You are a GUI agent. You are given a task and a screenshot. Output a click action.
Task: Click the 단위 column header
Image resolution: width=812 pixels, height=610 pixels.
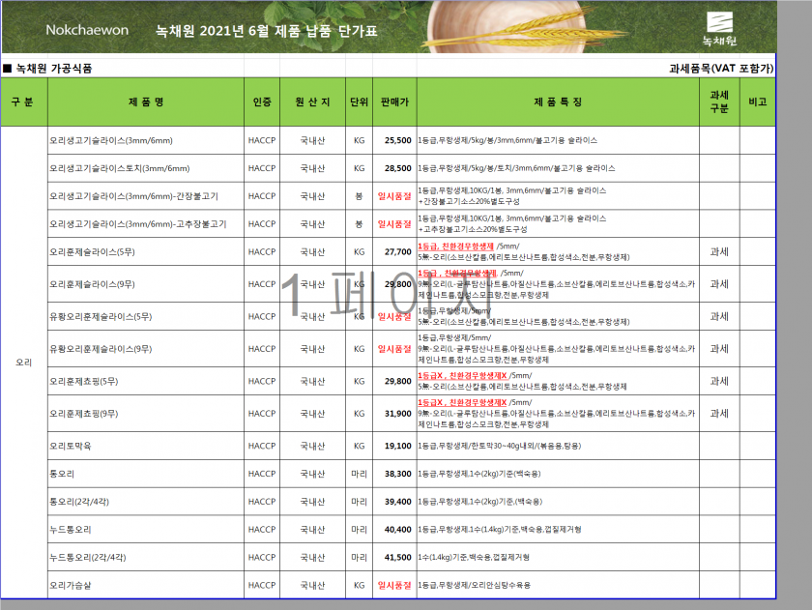359,102
